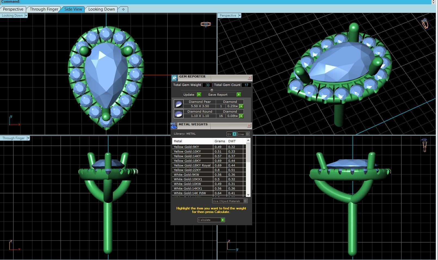Select the White Gold:14K PdW row
Viewport: 438px width, 260px height.
209,193
